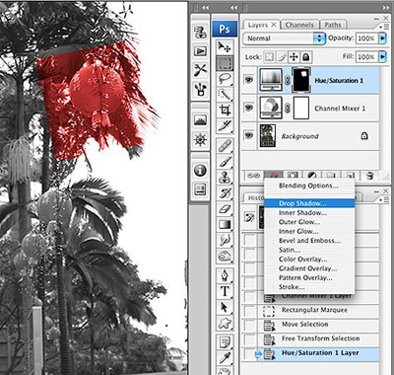
Task: Select the Healing Brush tool
Action: tap(225, 146)
